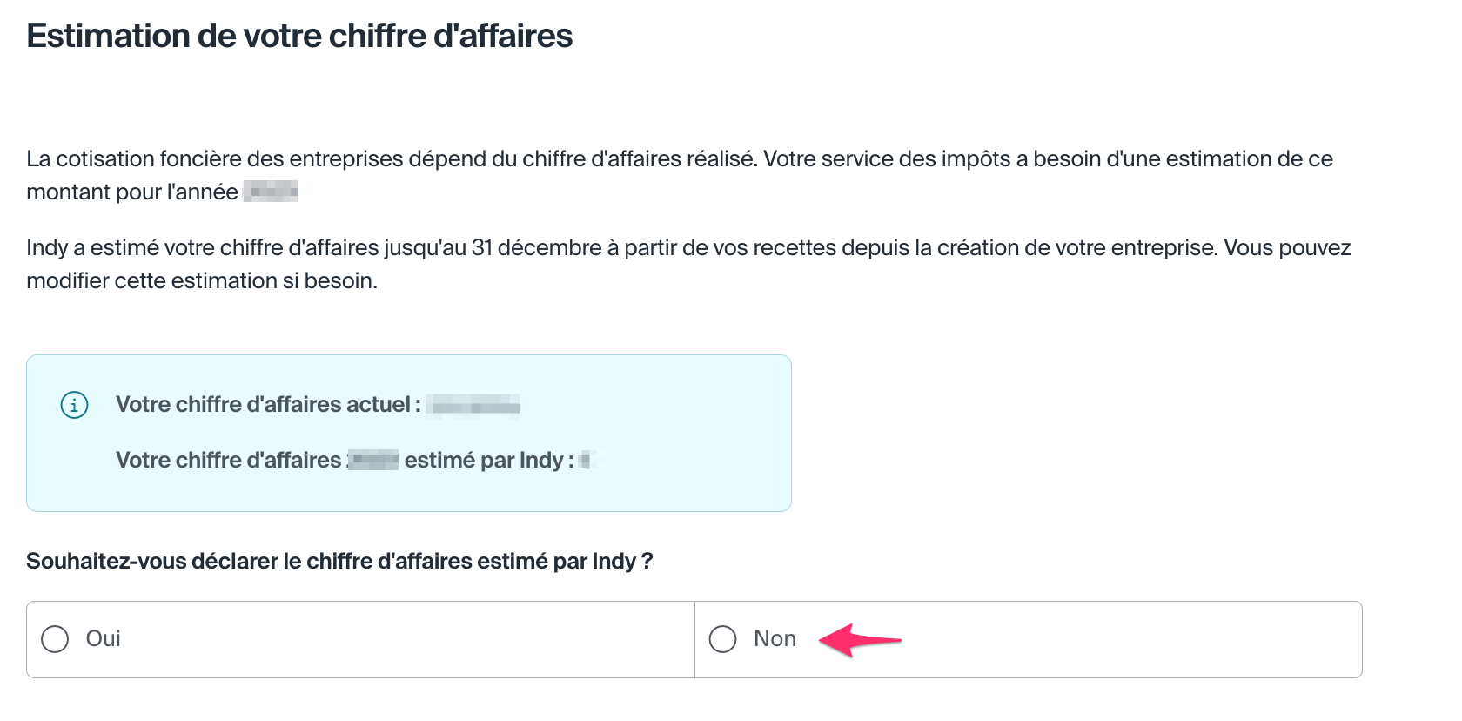Click the info icon in the blue box
The height and width of the screenshot is (721, 1462).
pyautogui.click(x=74, y=405)
